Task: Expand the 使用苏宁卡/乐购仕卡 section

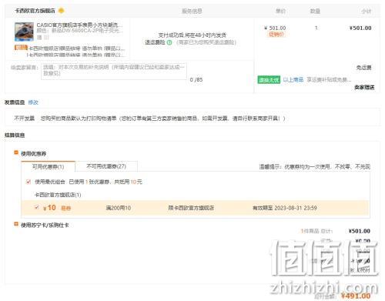Action: pyautogui.click(x=16, y=225)
